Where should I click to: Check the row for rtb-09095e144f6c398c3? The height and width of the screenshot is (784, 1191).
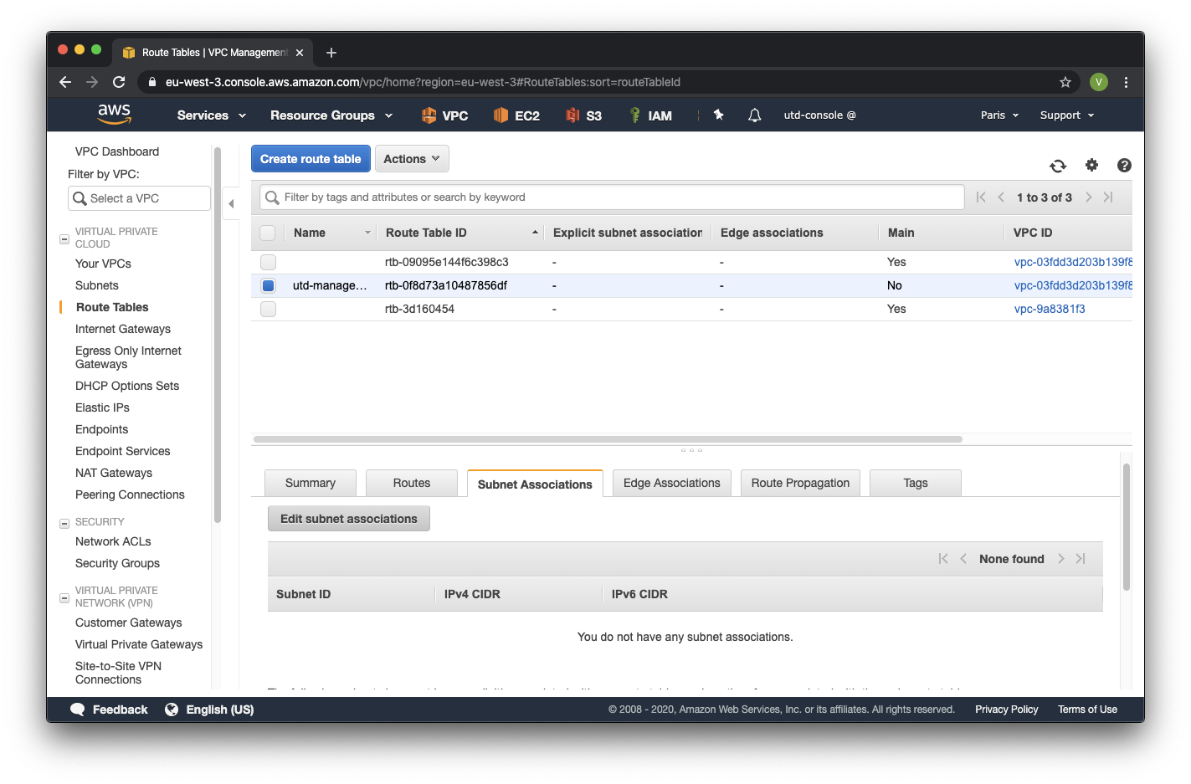268,262
